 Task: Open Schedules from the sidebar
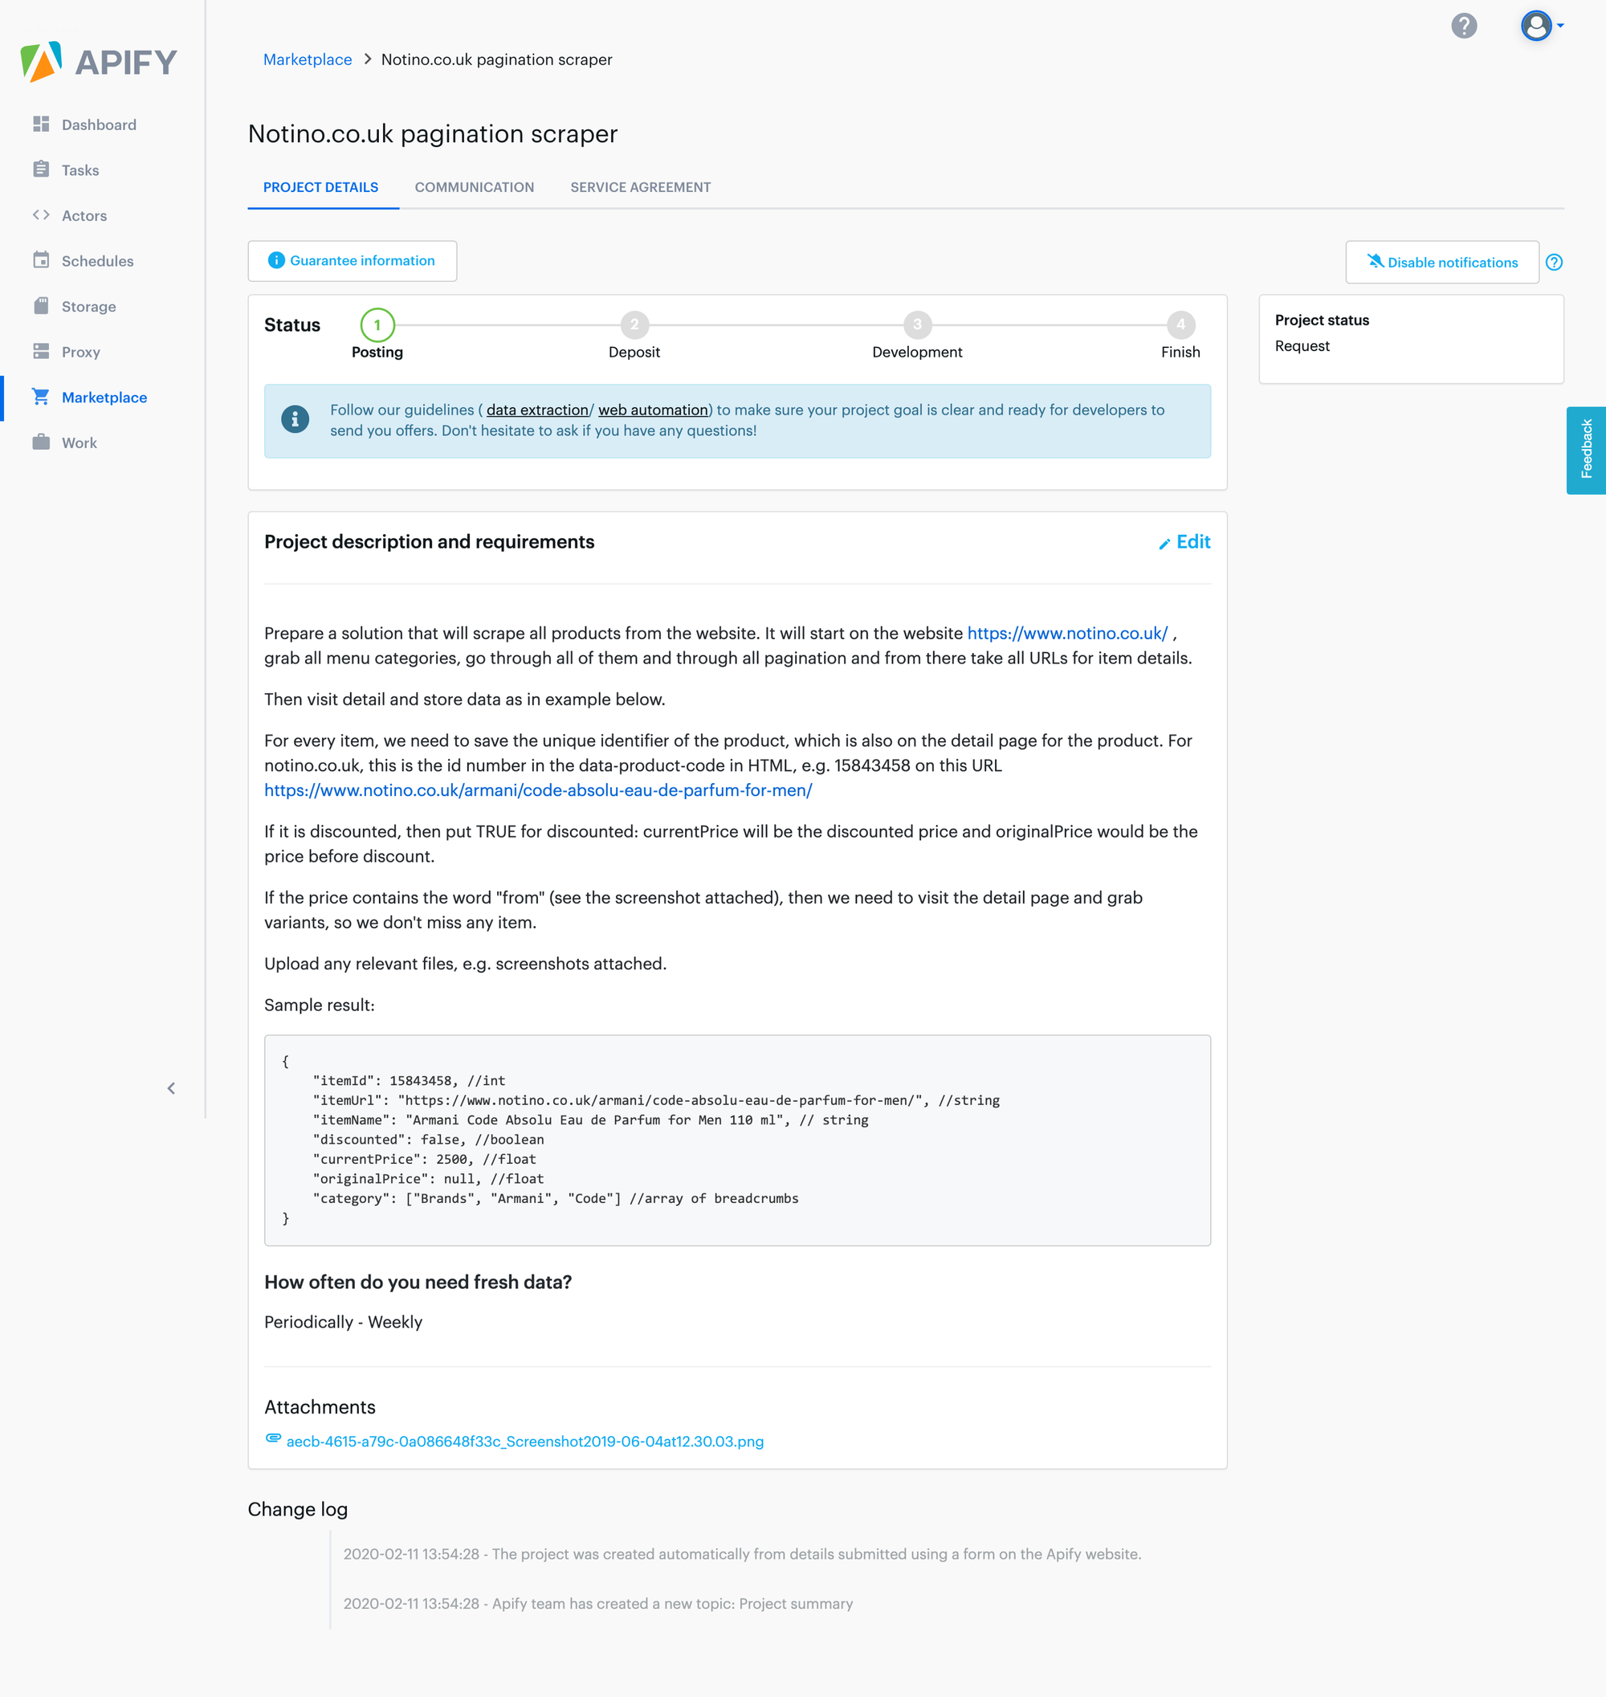click(x=98, y=261)
